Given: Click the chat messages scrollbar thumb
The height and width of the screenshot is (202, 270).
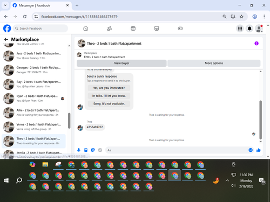Looking at the screenshot, I should tap(260, 120).
